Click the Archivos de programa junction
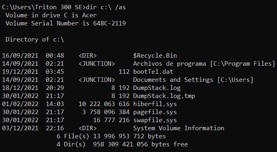The image size is (277, 152). click(169, 64)
